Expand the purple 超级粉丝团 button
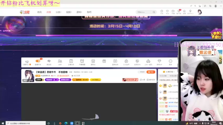This screenshot has height=125, width=223. [66, 80]
